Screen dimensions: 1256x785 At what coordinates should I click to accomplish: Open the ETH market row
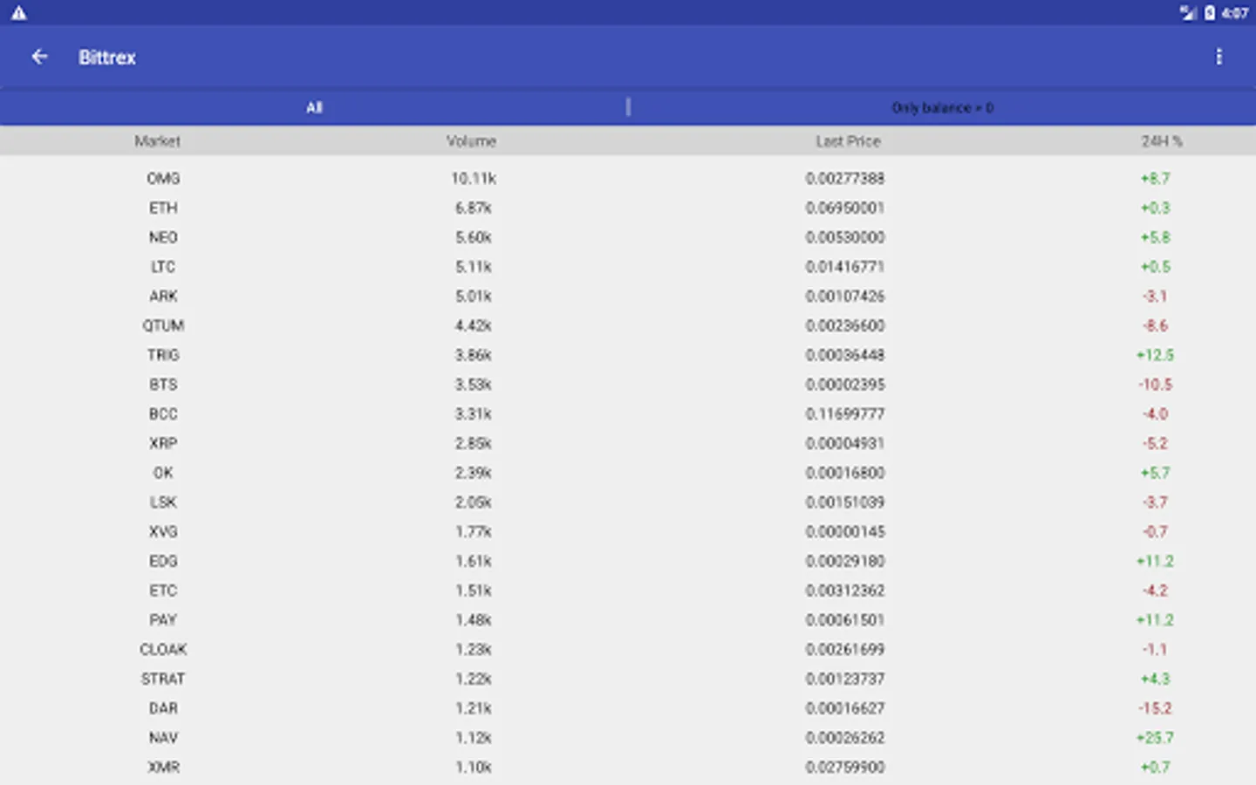click(x=628, y=208)
